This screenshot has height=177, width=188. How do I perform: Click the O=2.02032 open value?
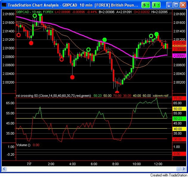[x=142, y=12]
